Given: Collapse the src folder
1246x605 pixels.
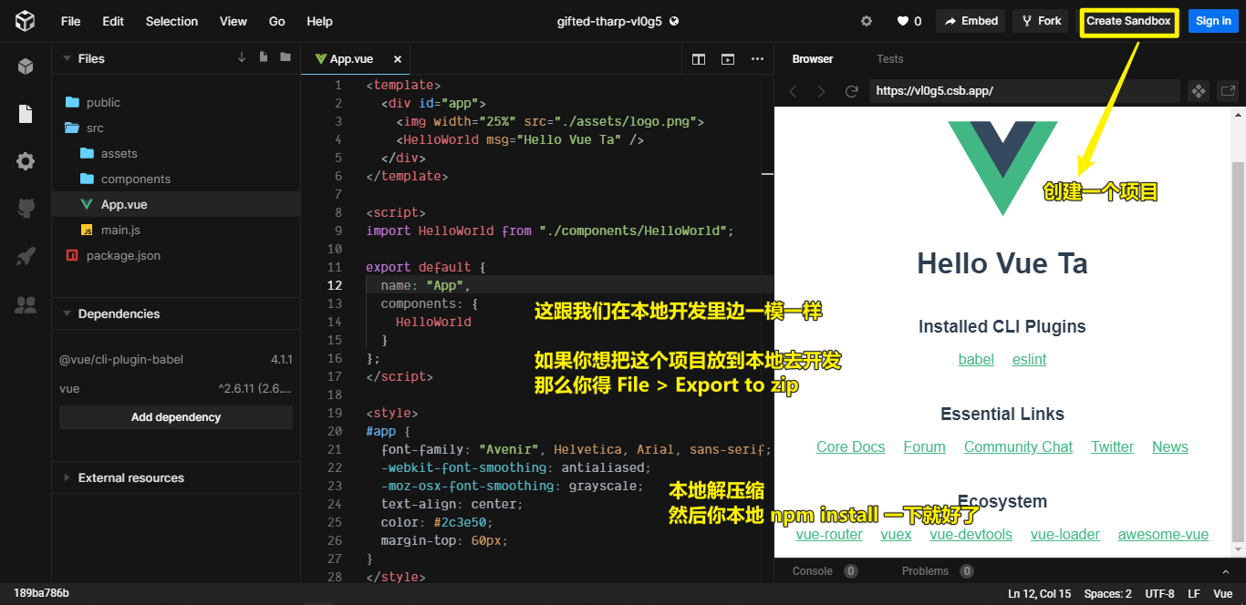Looking at the screenshot, I should coord(176,128).
